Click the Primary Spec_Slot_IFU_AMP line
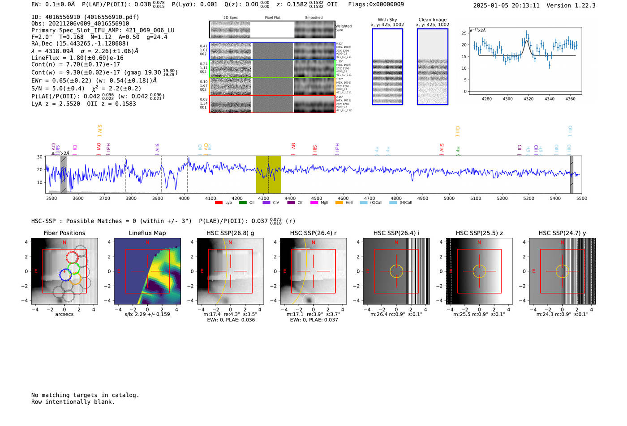Screen dimensions: 627x426 pyautogui.click(x=103, y=30)
